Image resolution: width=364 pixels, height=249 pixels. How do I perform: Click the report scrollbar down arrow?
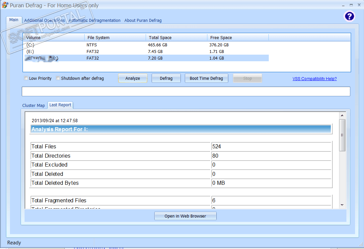click(342, 205)
